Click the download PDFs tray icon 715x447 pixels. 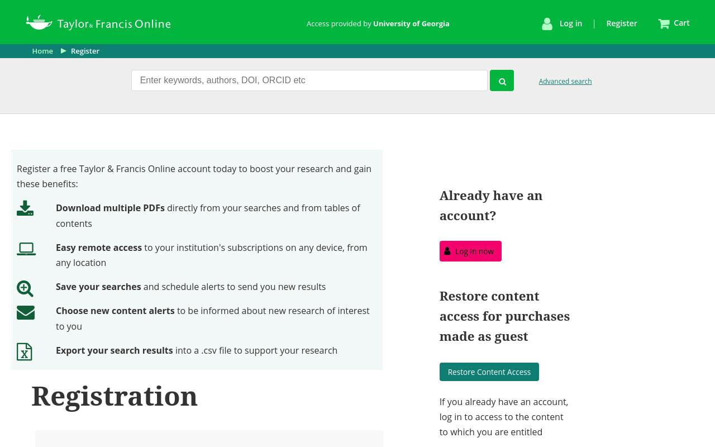(x=25, y=208)
